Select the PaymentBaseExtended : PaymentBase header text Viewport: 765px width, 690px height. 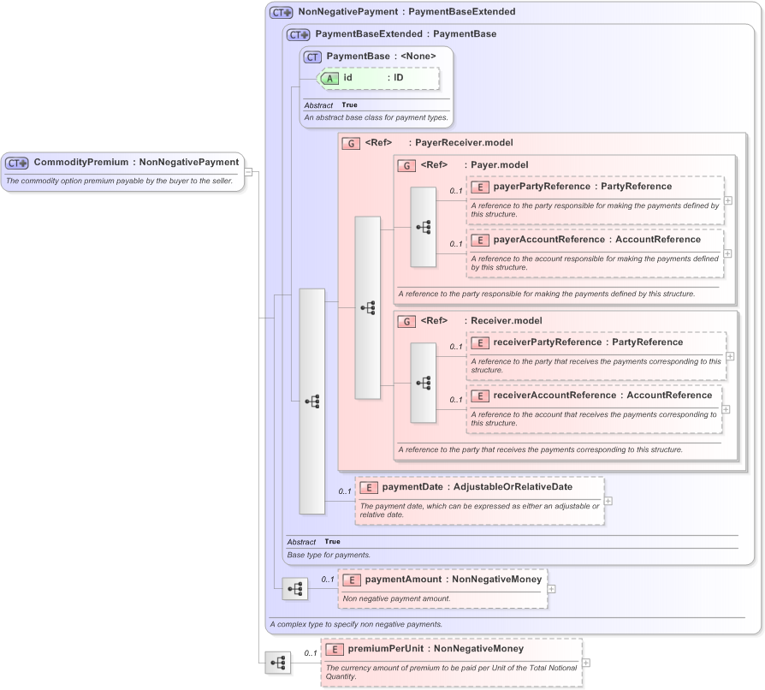tap(406, 34)
